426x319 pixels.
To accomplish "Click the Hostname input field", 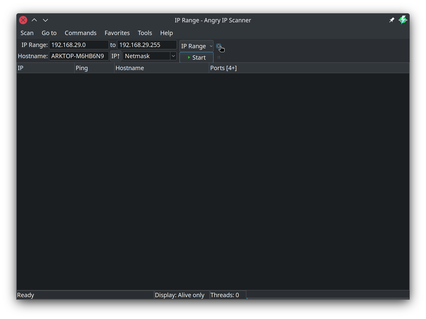I will click(x=79, y=56).
